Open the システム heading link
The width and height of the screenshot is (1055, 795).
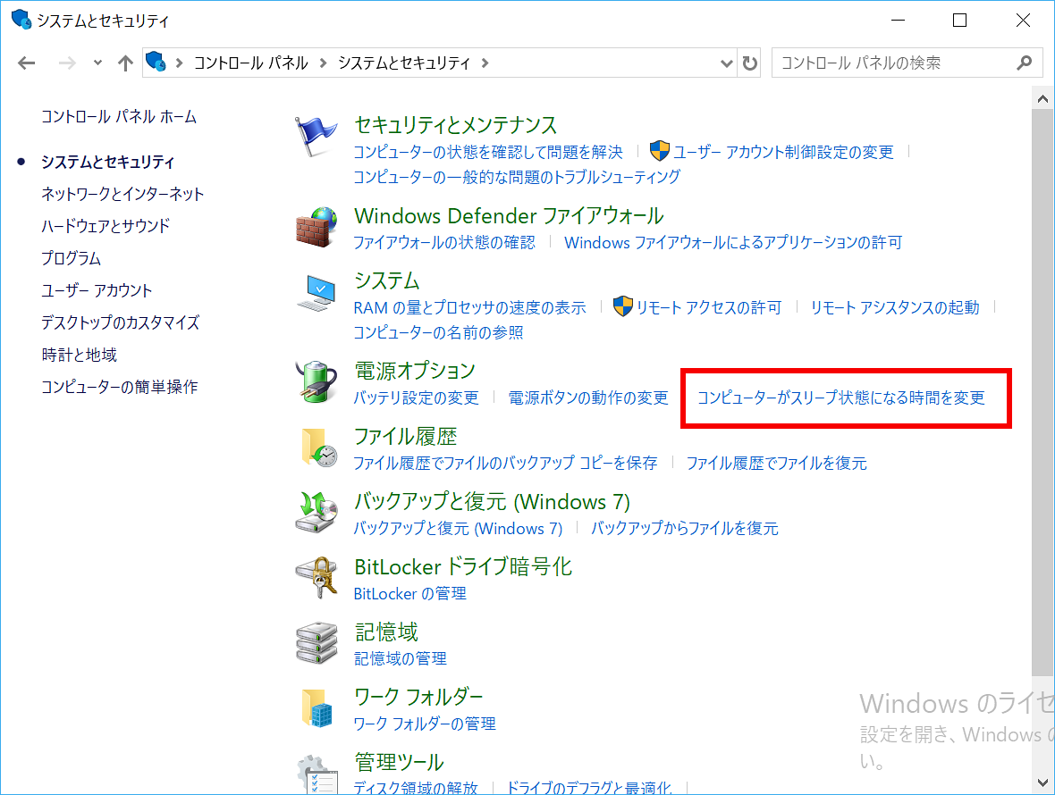(x=387, y=280)
